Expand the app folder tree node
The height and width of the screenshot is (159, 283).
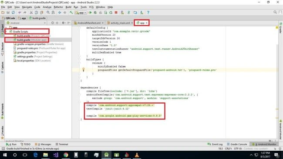pos(7,27)
